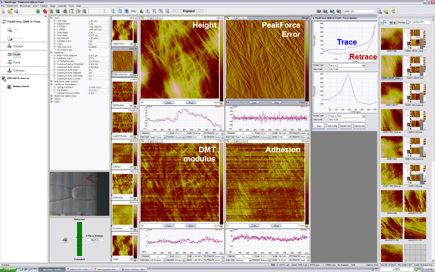Click the cantilever tune toolbar icon

coord(71,11)
